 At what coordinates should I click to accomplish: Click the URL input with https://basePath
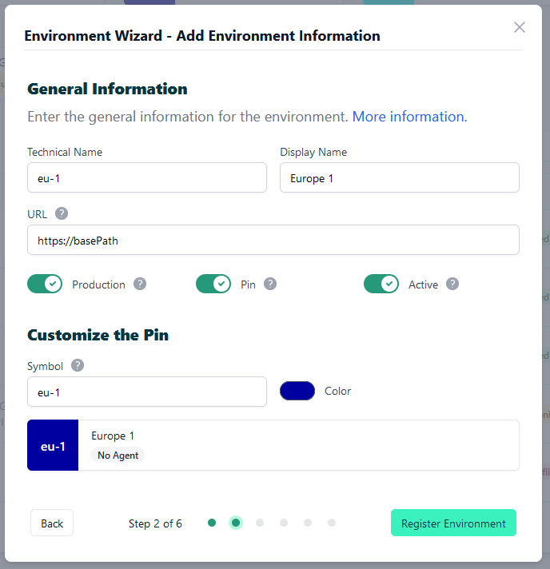click(273, 240)
